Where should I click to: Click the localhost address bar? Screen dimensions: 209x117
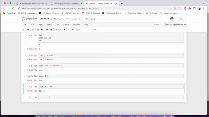pos(96,8)
